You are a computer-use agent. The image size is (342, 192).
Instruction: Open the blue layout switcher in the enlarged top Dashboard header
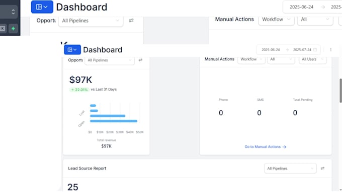pyautogui.click(x=42, y=7)
